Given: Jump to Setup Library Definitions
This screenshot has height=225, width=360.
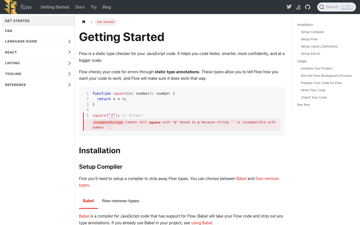Looking at the screenshot, I should coord(319,46).
